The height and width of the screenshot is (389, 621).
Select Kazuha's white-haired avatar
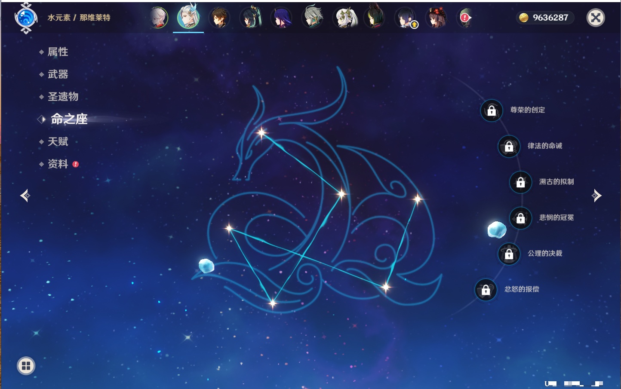159,18
